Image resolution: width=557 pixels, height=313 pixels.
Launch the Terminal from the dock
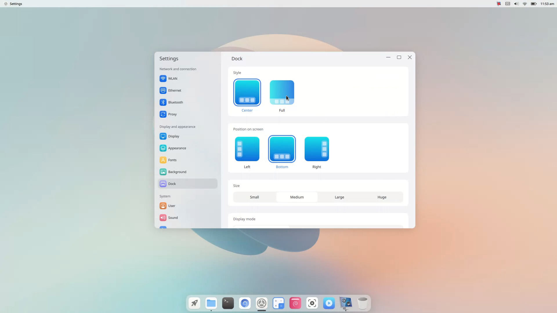tap(228, 303)
